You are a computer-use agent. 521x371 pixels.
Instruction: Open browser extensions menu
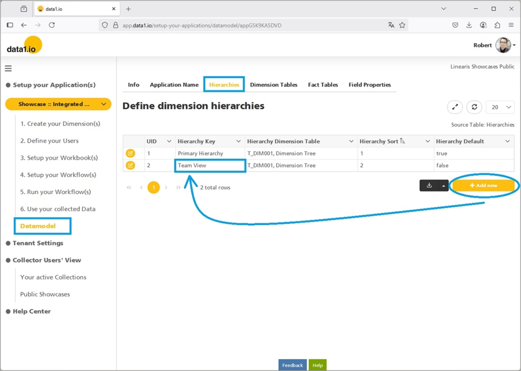[497, 25]
